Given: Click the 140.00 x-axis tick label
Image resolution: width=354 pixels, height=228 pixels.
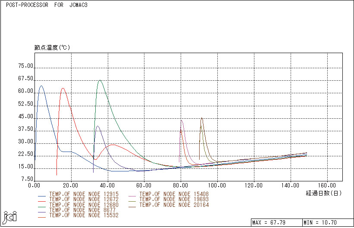Looking at the screenshot, I should (291, 186).
